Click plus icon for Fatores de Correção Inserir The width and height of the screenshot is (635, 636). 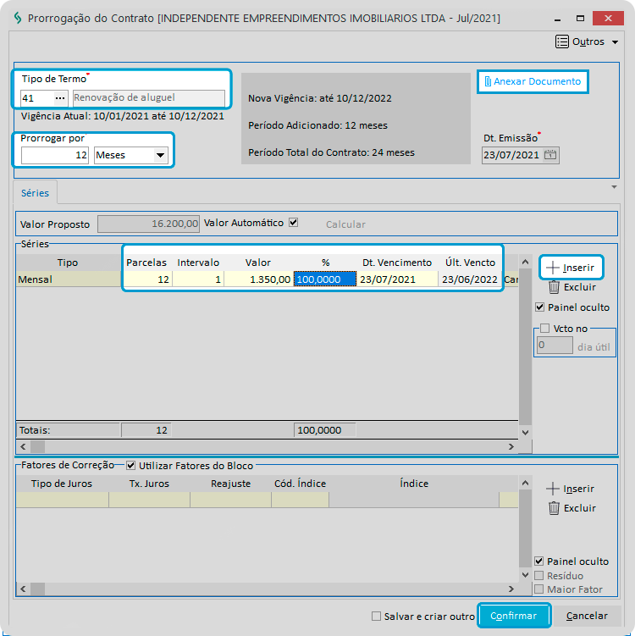[x=552, y=489]
